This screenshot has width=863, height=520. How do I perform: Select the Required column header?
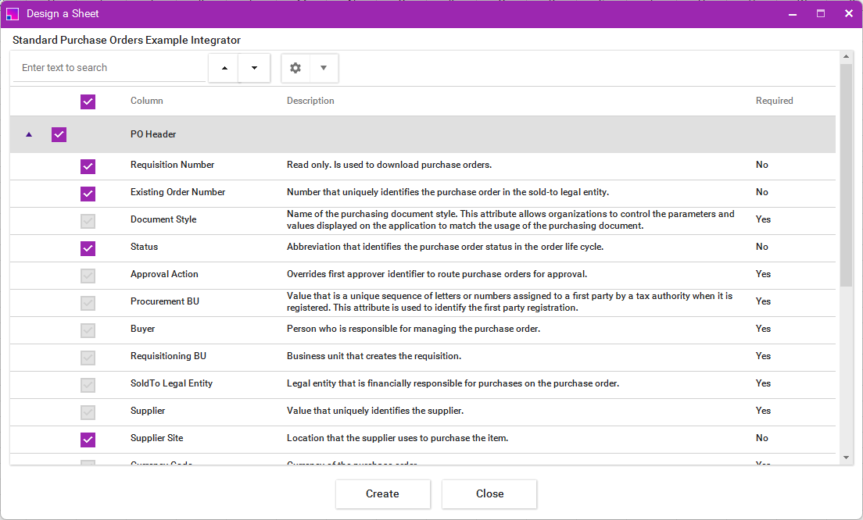click(774, 101)
